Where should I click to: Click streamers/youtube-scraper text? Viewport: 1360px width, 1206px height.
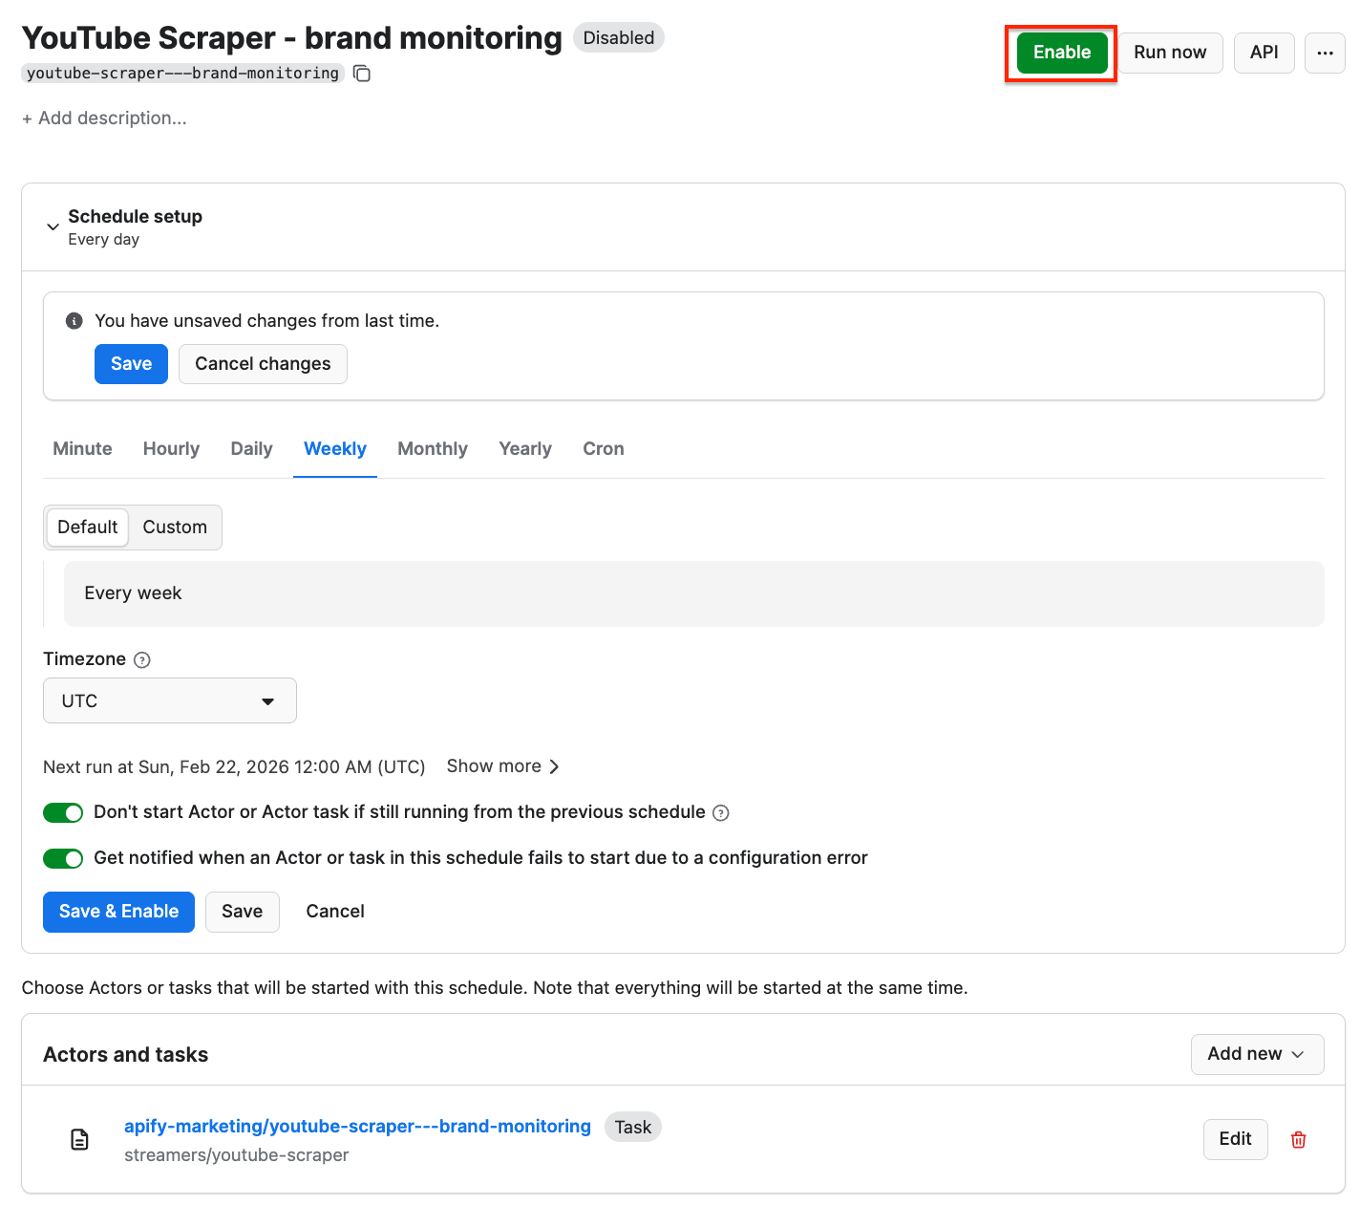pos(236,1155)
